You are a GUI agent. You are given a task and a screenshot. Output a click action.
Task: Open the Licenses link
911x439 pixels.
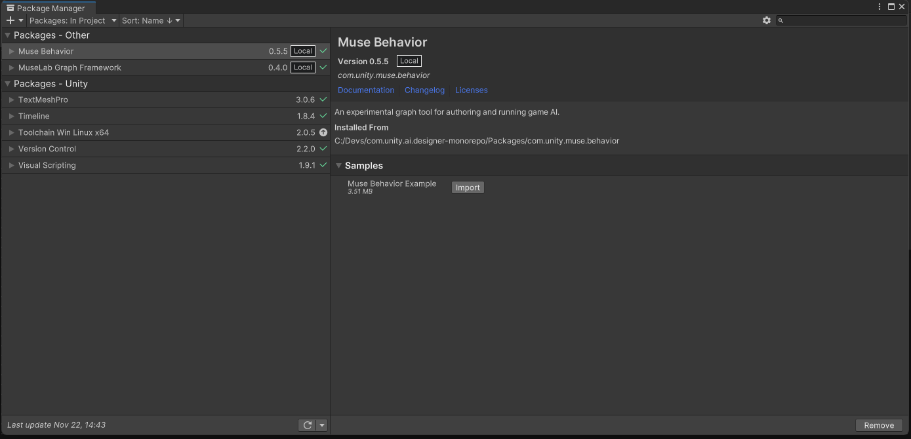click(472, 90)
